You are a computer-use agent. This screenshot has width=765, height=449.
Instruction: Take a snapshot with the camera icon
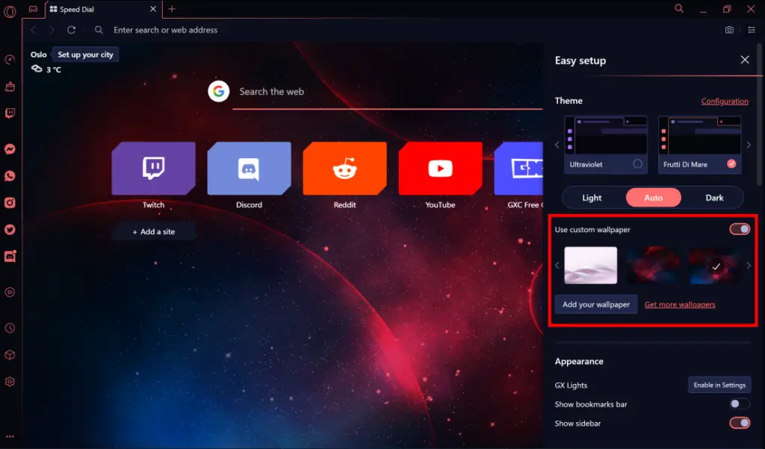(729, 30)
